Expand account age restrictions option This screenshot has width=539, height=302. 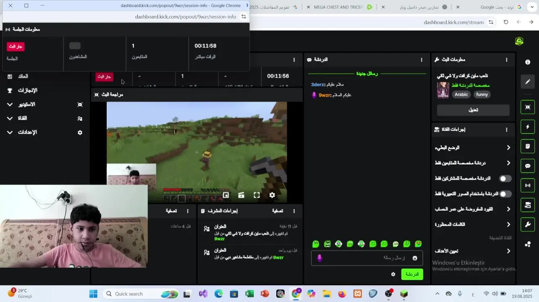pos(473,209)
